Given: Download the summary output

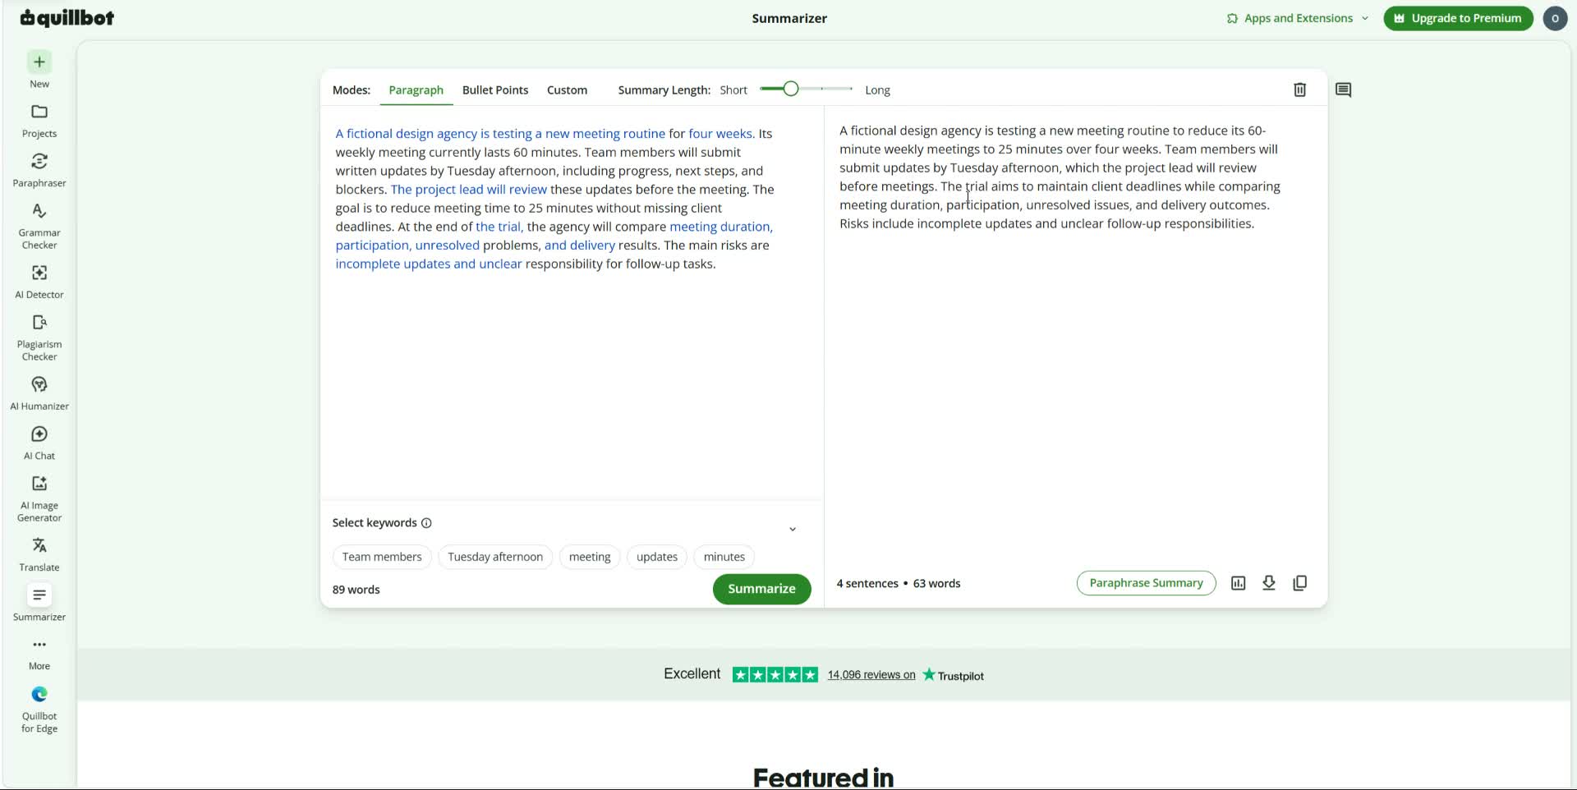Looking at the screenshot, I should (1268, 583).
